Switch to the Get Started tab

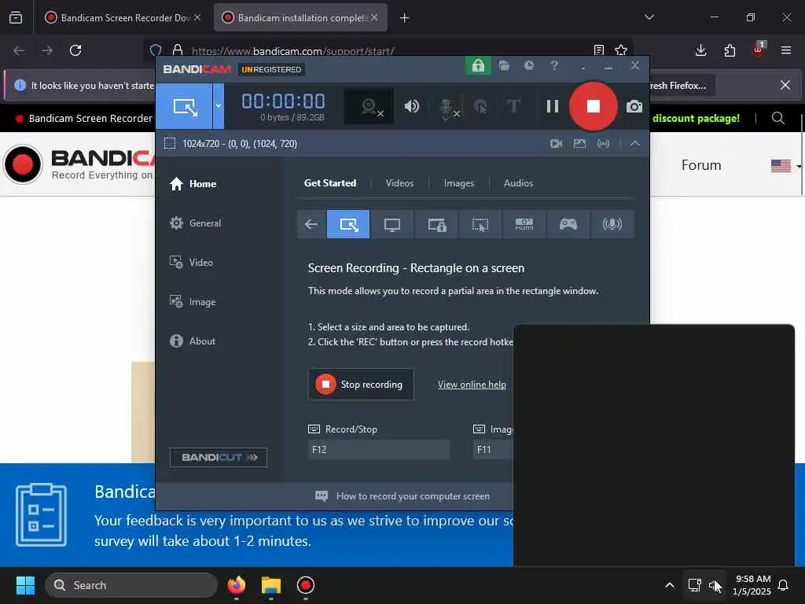pos(329,183)
